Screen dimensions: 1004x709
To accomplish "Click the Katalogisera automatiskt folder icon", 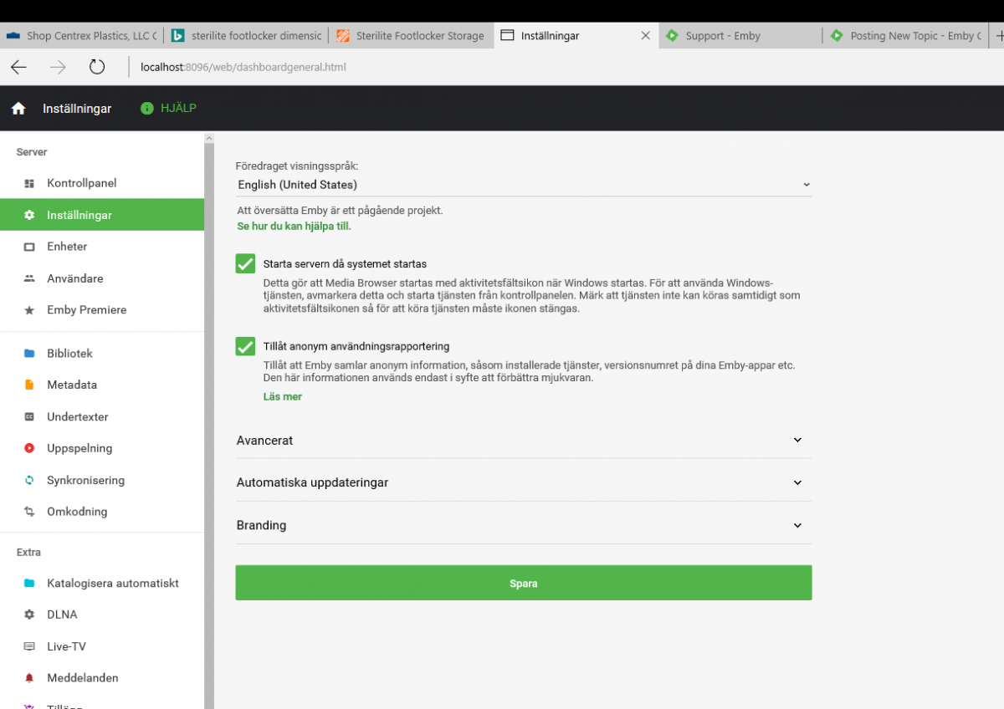I will [29, 583].
